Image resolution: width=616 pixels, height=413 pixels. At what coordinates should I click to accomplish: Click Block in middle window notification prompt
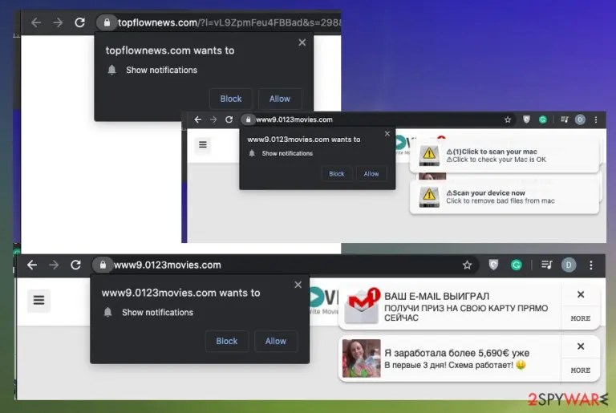(337, 174)
